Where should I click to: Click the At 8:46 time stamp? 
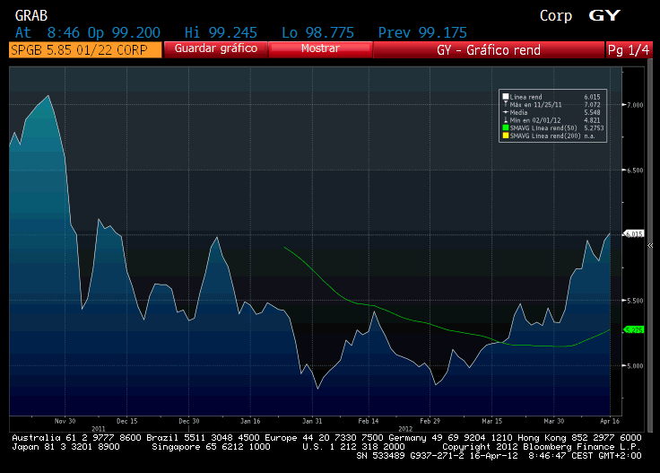pyautogui.click(x=48, y=32)
